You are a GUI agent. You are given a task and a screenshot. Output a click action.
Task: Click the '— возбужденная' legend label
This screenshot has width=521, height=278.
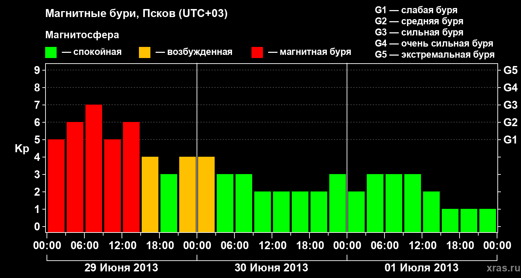pyautogui.click(x=194, y=52)
